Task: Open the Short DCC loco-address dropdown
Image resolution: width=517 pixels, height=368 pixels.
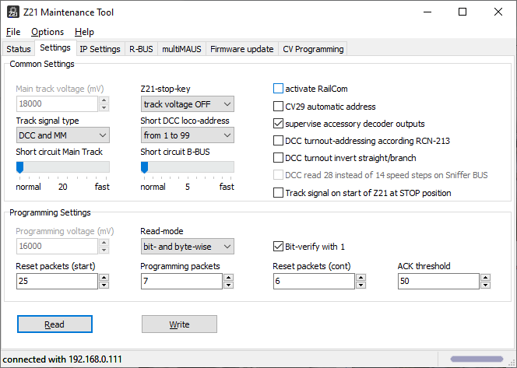Action: click(x=188, y=135)
